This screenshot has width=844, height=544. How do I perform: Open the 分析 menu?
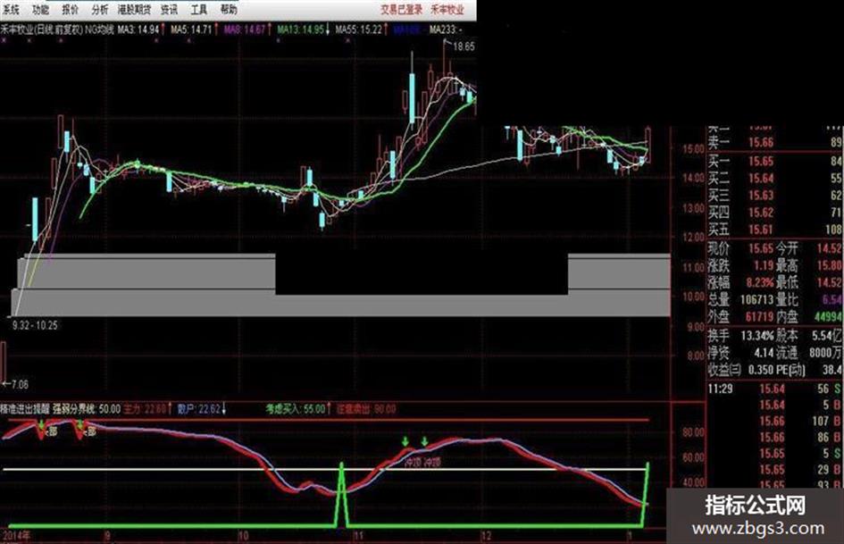click(x=100, y=9)
